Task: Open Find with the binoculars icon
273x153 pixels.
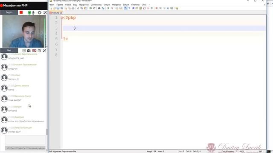Action: tap(99, 8)
